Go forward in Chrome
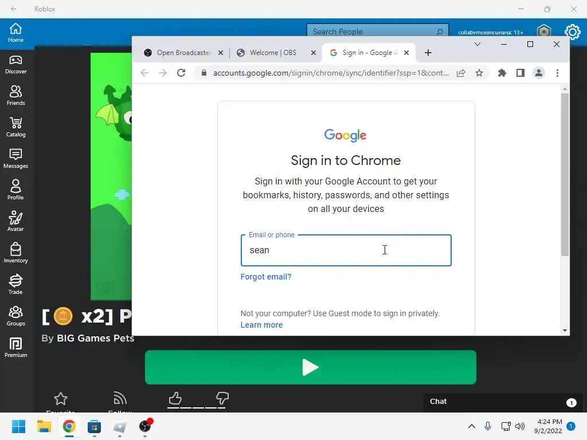Image resolution: width=587 pixels, height=440 pixels. [x=163, y=73]
